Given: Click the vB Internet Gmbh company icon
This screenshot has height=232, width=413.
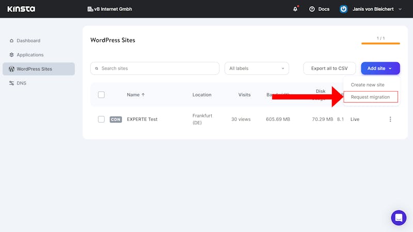Looking at the screenshot, I should click(90, 9).
